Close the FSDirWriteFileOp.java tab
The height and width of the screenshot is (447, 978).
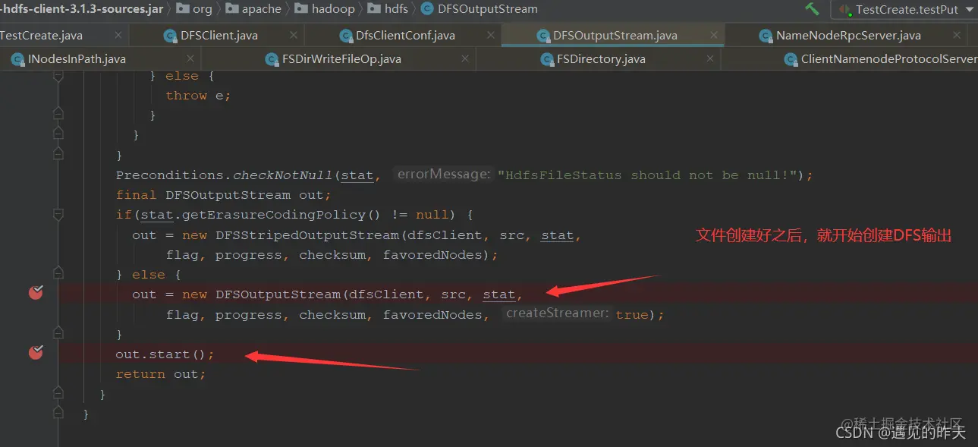[x=465, y=58]
